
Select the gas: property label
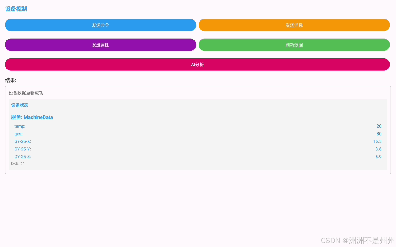tap(18, 134)
